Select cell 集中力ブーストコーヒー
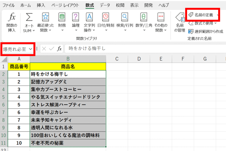The height and width of the screenshot is (151, 226). 68,90
